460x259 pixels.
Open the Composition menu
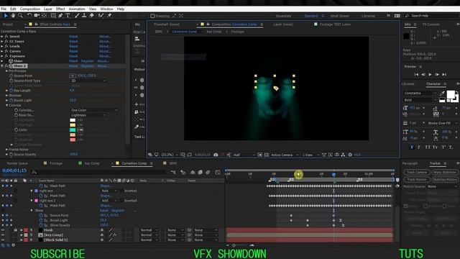pos(30,9)
